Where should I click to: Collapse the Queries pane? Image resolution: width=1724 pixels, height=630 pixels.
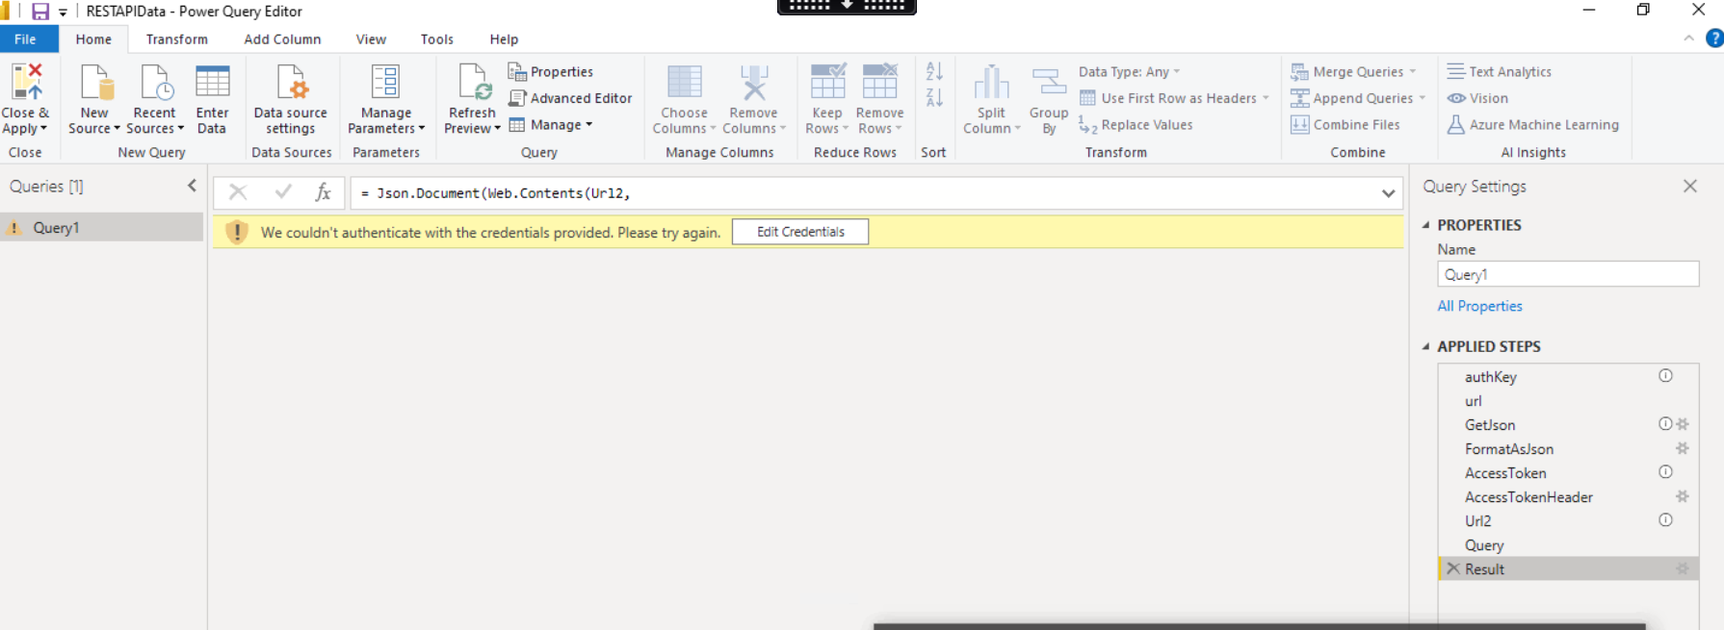(x=192, y=186)
